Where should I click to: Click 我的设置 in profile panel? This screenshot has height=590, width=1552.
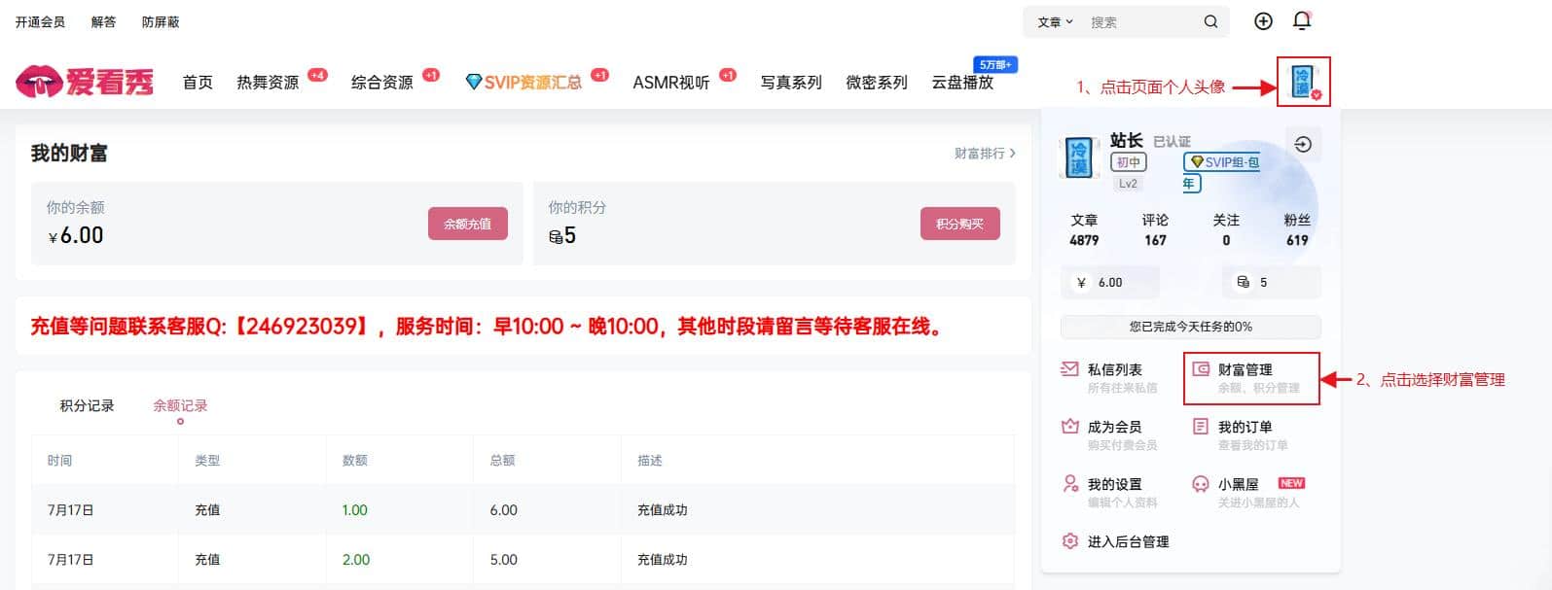tap(1114, 484)
